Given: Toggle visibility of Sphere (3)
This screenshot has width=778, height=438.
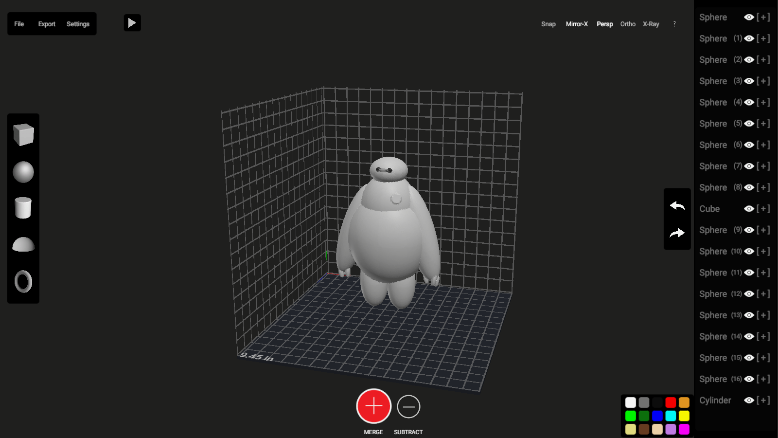Looking at the screenshot, I should pos(749,81).
